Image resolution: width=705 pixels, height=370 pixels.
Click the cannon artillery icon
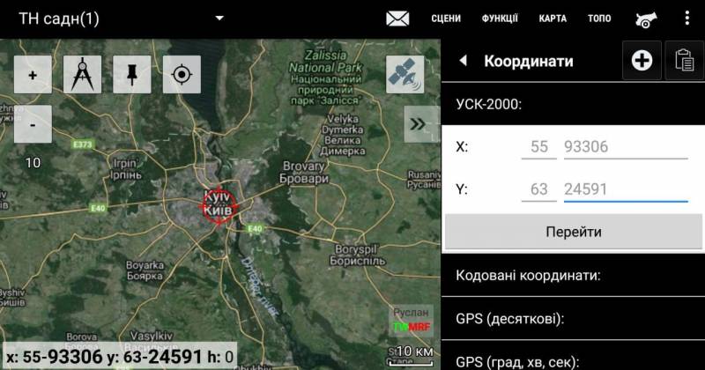pyautogui.click(x=649, y=18)
